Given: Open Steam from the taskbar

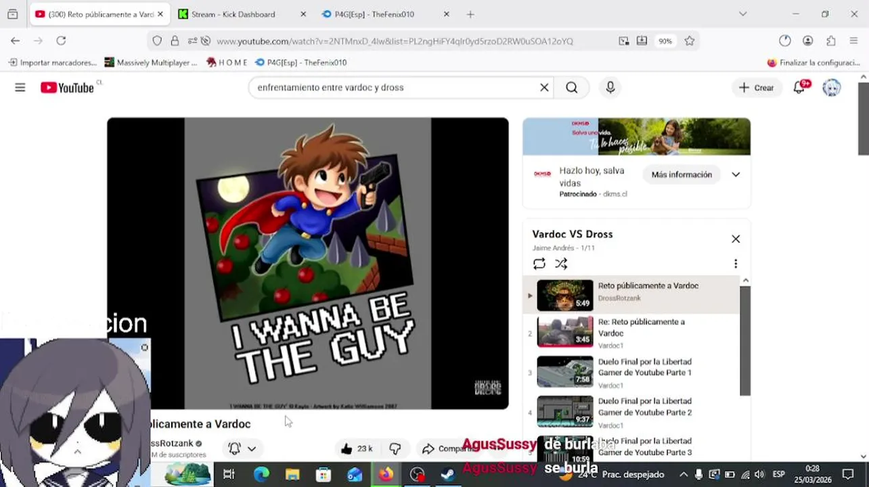Looking at the screenshot, I should 448,474.
